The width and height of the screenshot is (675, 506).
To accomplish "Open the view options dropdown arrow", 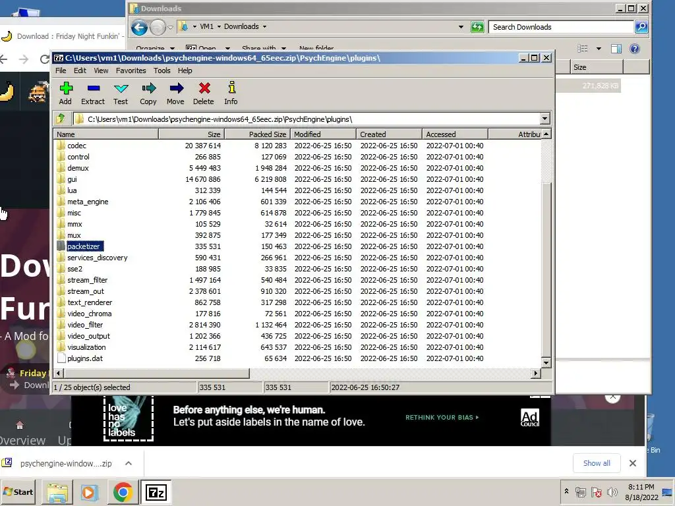I will 599,49.
